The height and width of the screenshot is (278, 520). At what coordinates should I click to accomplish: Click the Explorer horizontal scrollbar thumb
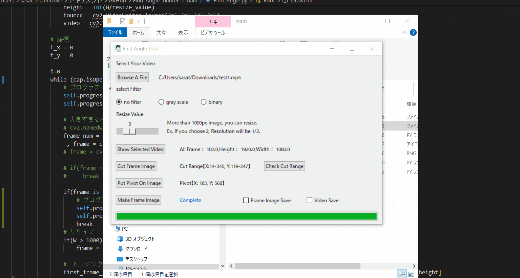coord(298,266)
